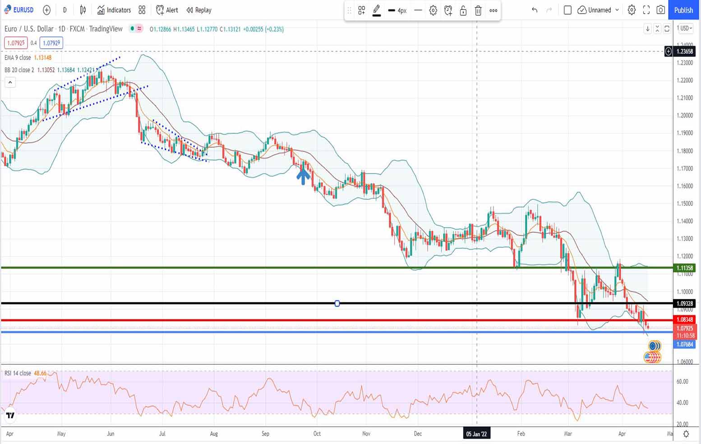Image resolution: width=701 pixels, height=444 pixels.
Task: Click the blue Publish button
Action: 683,10
